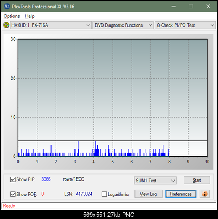This screenshot has height=219, width=218.
Task: Click the PIF value 3066
Action: 46,179
